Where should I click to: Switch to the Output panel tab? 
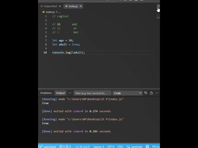[x=60, y=93]
